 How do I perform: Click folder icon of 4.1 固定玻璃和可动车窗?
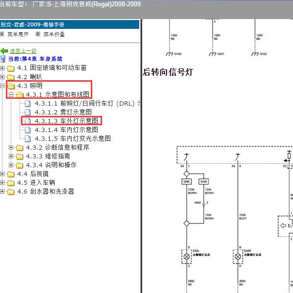point(11,68)
